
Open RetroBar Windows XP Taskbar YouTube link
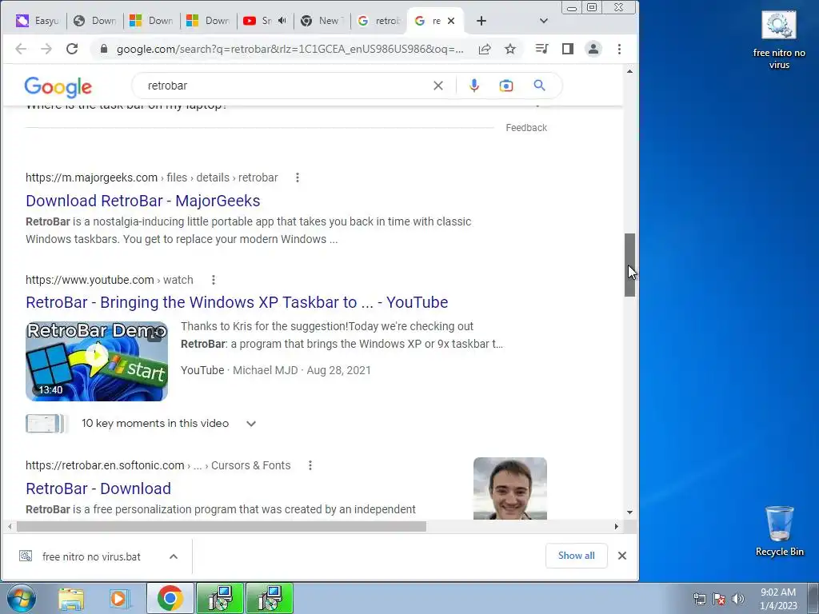(x=237, y=302)
